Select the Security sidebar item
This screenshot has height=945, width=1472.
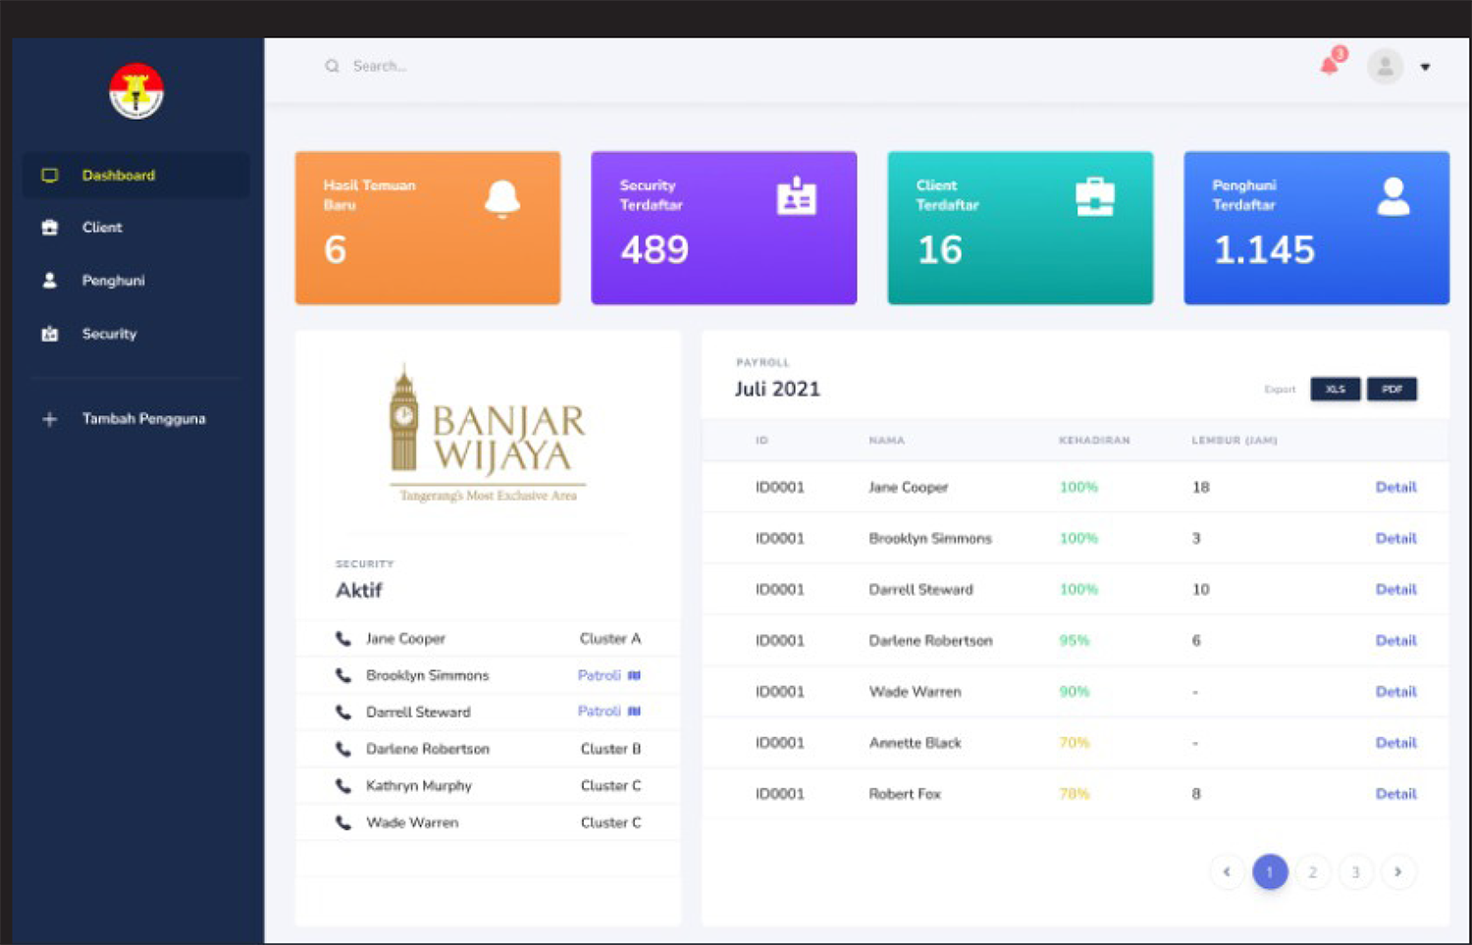(x=109, y=334)
